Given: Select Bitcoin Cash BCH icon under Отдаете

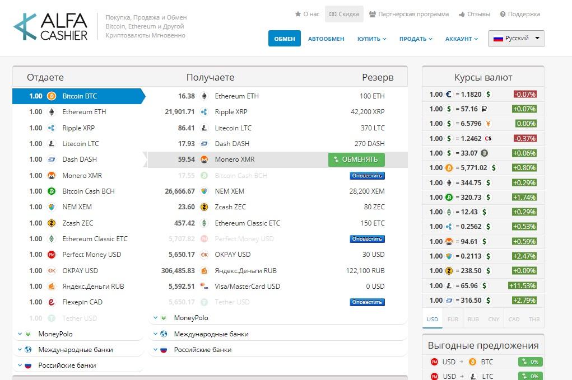Looking at the screenshot, I should (x=52, y=191).
